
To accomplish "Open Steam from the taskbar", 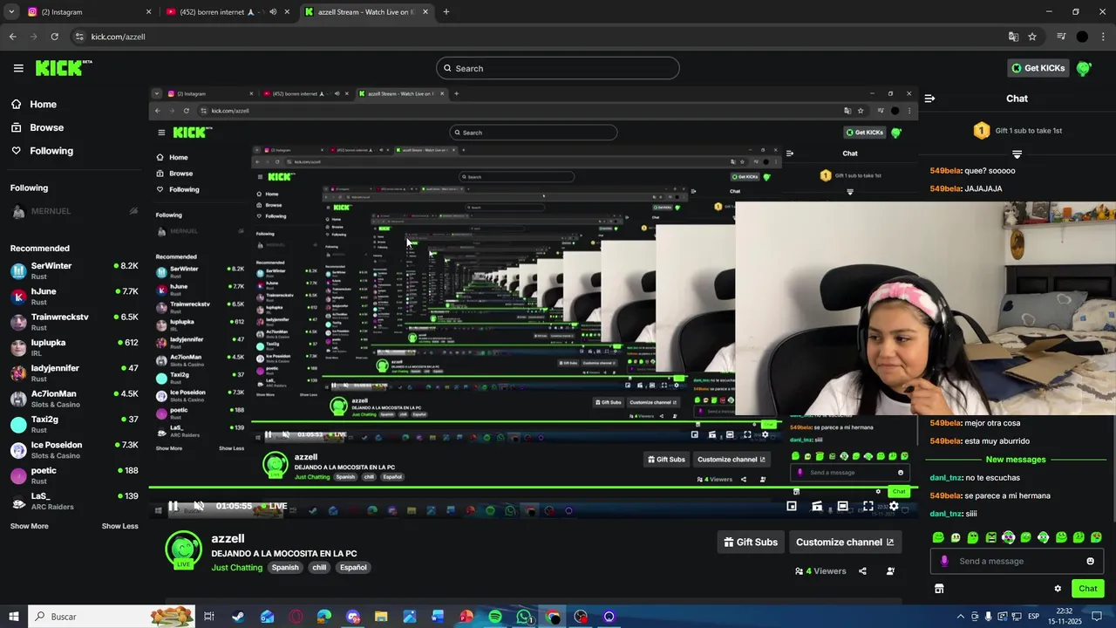I will click(x=238, y=617).
